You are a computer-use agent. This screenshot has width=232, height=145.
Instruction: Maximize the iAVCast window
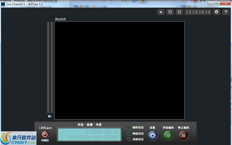click(x=217, y=3)
